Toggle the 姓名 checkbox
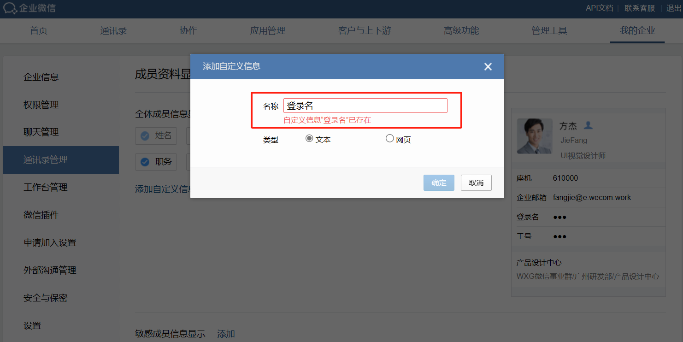Image resolution: width=683 pixels, height=342 pixels. tap(145, 136)
